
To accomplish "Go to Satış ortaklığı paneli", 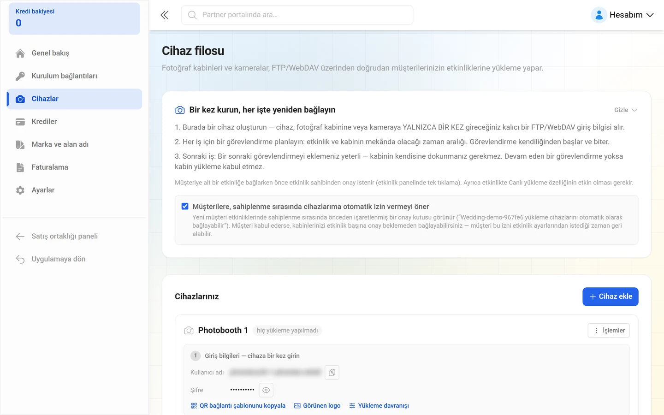I will click(x=74, y=237).
